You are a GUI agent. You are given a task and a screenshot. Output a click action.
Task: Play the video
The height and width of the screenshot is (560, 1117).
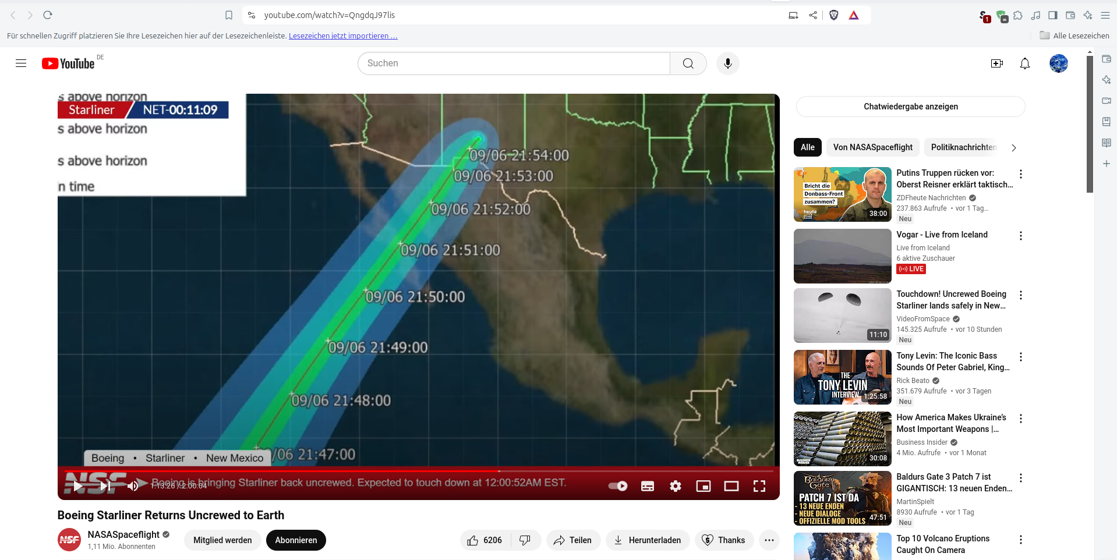click(78, 486)
